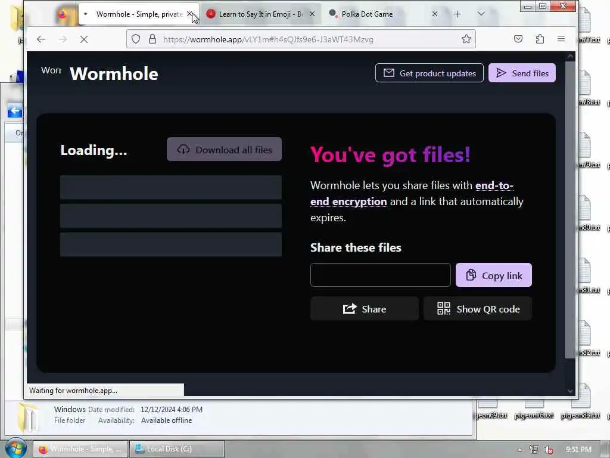This screenshot has height=458, width=610.
Task: Select the Wormhole - Simple, private tab
Action: 138,14
